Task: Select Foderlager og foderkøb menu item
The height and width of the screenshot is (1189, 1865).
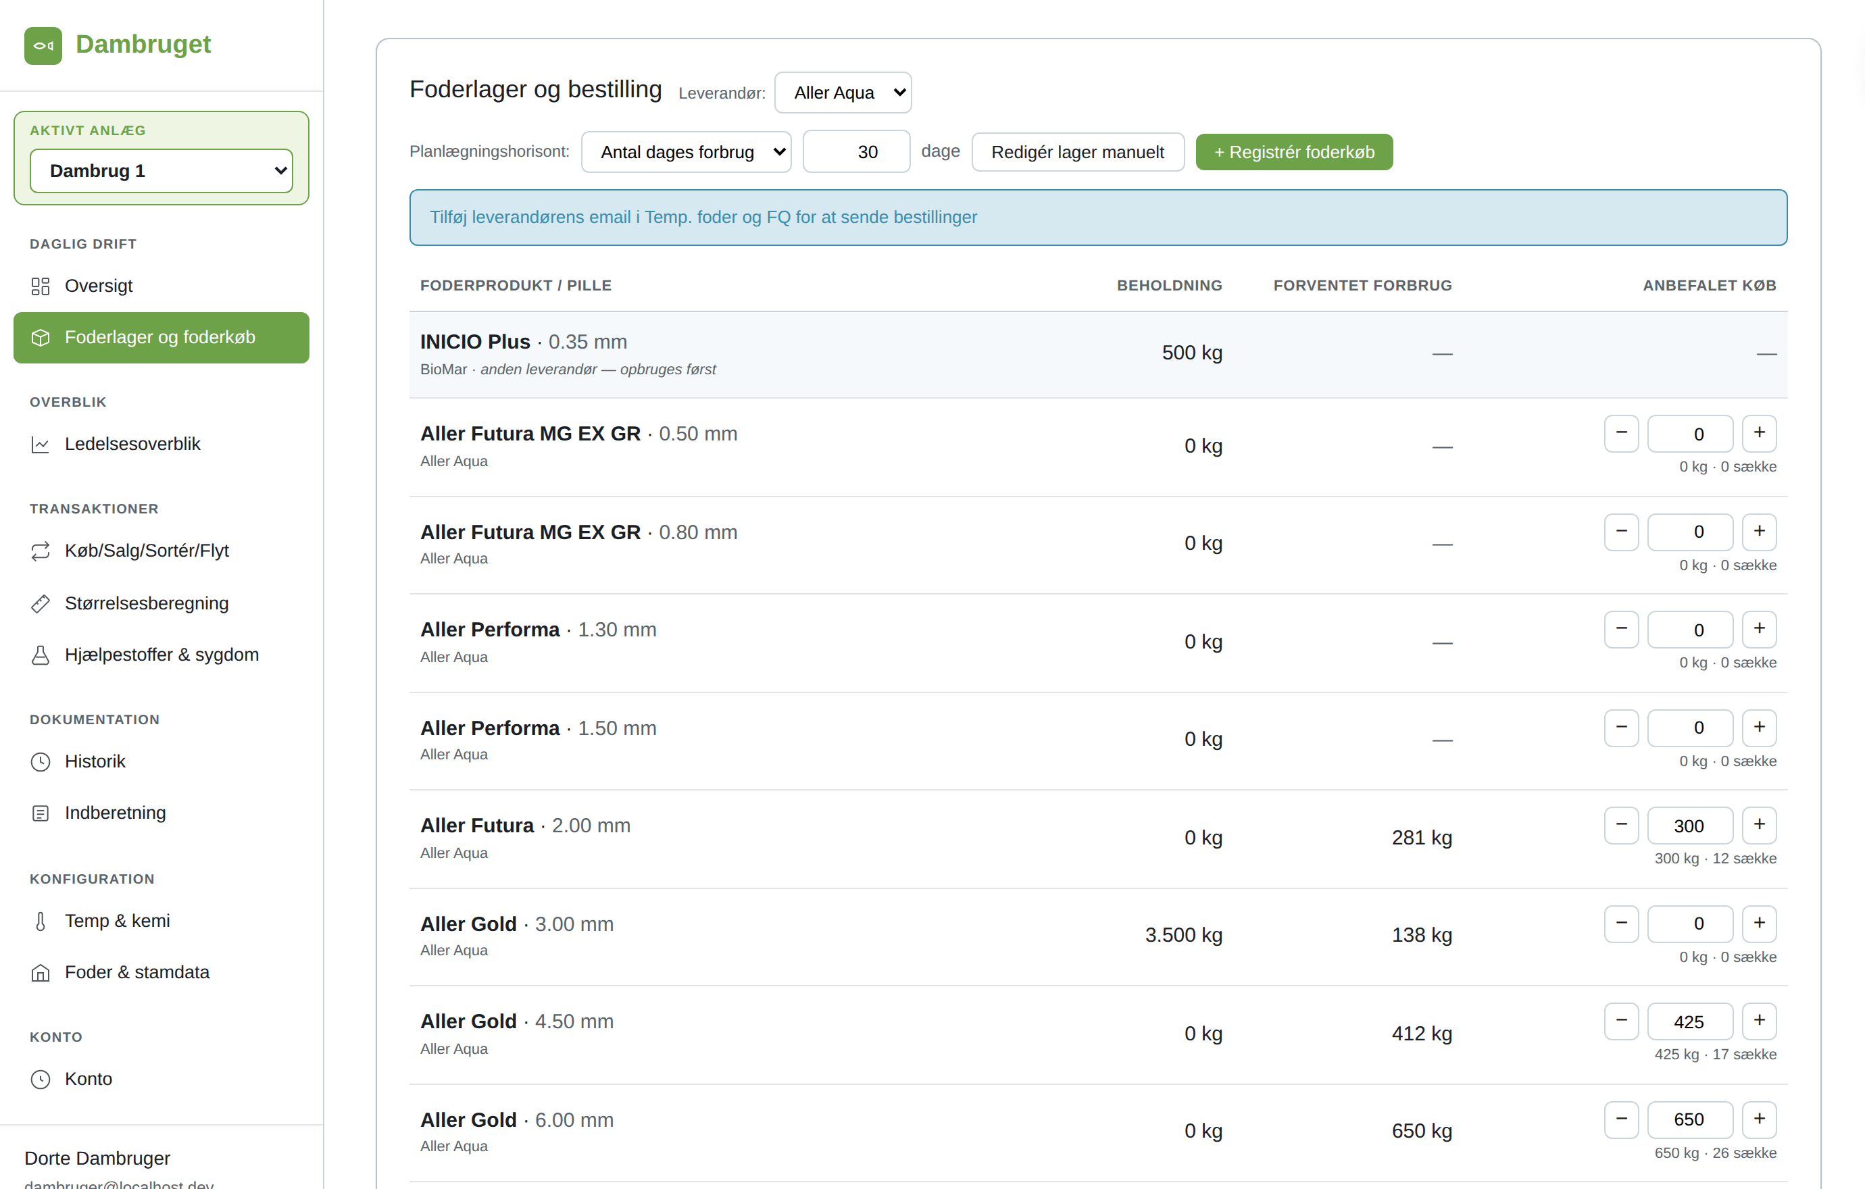Action: point(161,338)
